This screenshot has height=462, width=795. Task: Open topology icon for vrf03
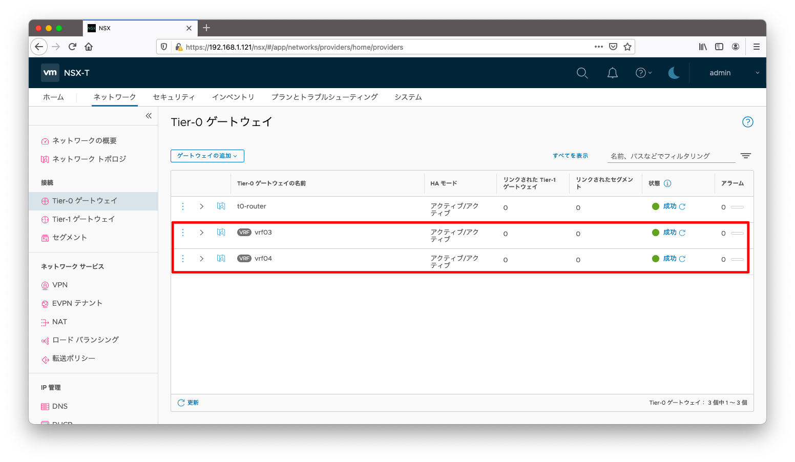(221, 232)
